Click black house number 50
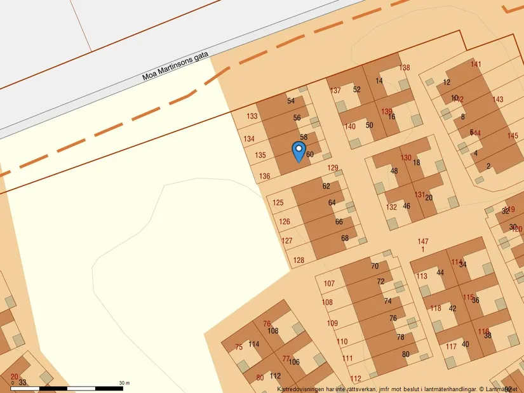This screenshot has height=393, width=524. point(369,125)
